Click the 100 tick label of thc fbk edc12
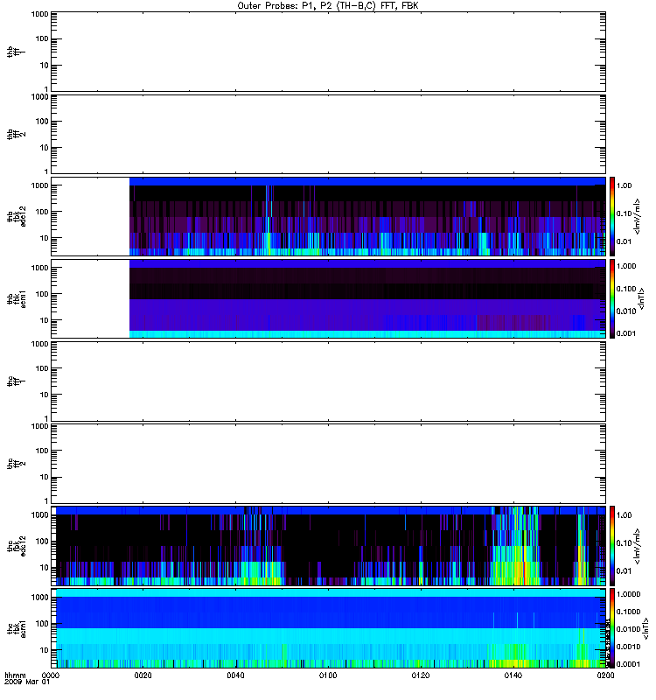 click(42, 542)
